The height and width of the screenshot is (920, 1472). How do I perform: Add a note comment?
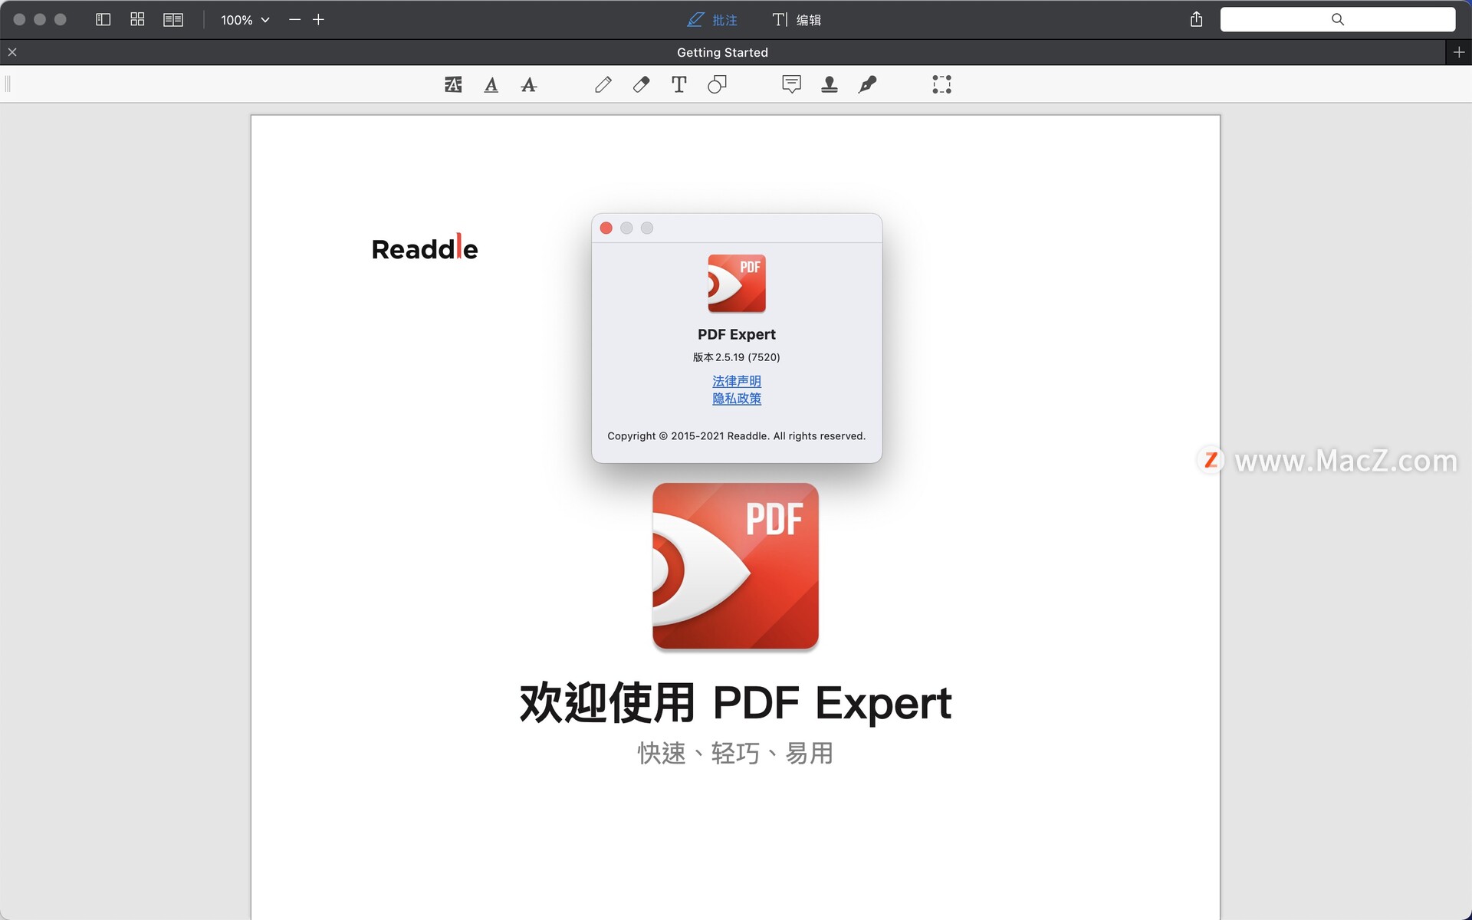(x=791, y=84)
